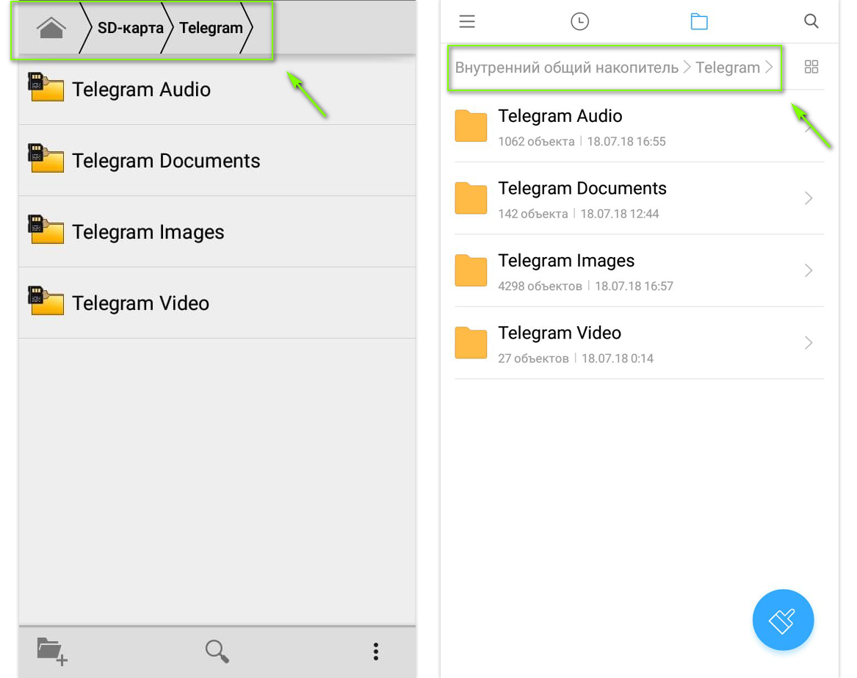
Task: Click the chevron next to Telegram Video
Action: coord(808,343)
